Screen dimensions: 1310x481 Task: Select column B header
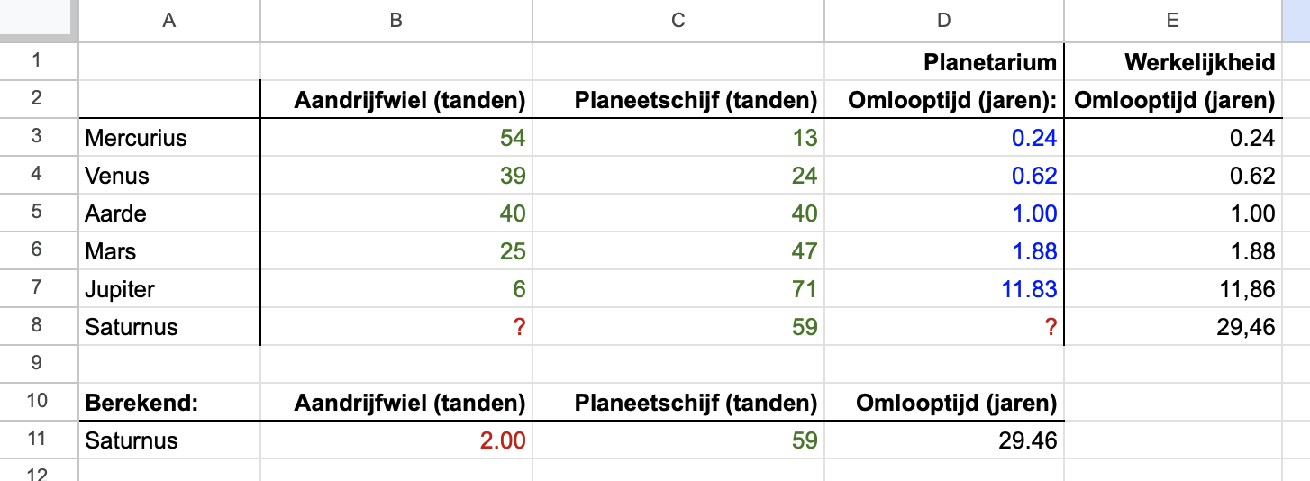point(396,21)
